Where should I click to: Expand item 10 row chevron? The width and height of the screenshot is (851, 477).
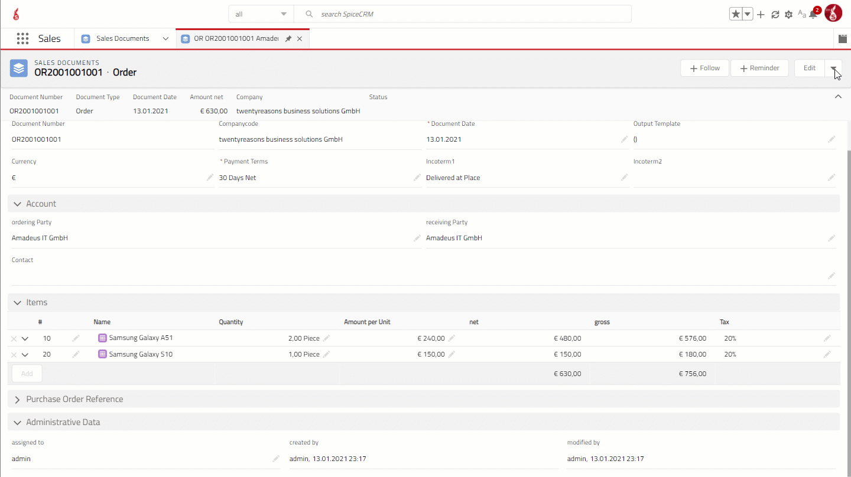click(25, 339)
